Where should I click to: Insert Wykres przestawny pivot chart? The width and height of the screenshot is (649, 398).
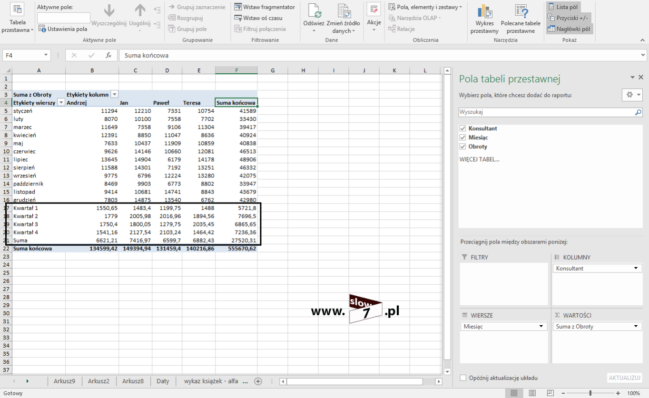(484, 19)
